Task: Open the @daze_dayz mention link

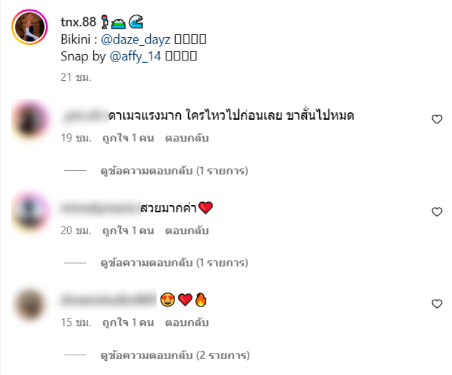Action: point(136,40)
